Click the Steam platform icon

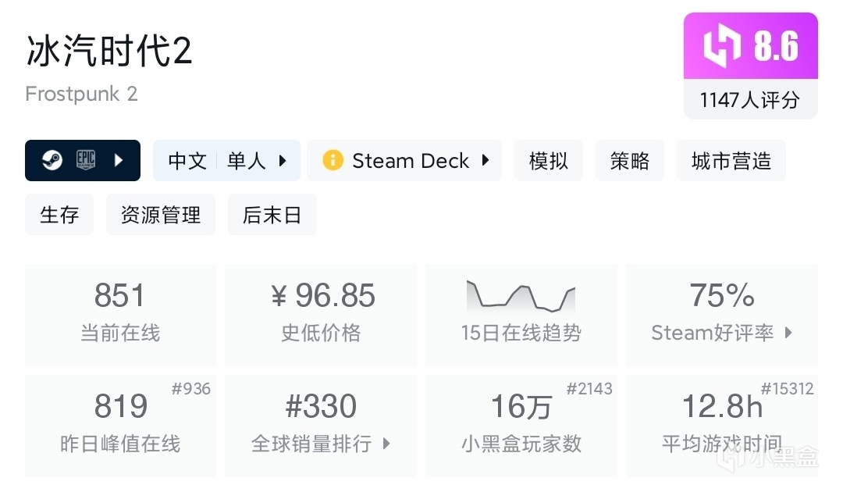pos(53,161)
